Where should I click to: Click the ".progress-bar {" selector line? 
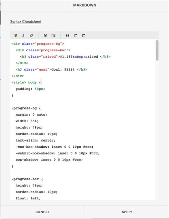click(27, 179)
